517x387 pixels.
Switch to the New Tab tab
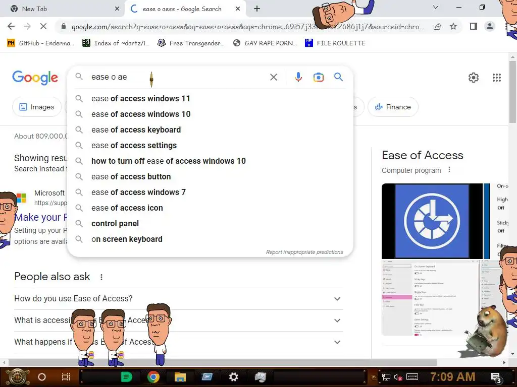63,9
